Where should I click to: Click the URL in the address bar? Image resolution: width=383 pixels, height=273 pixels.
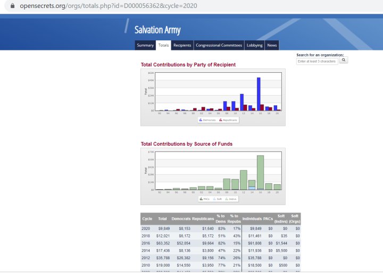pyautogui.click(x=109, y=6)
